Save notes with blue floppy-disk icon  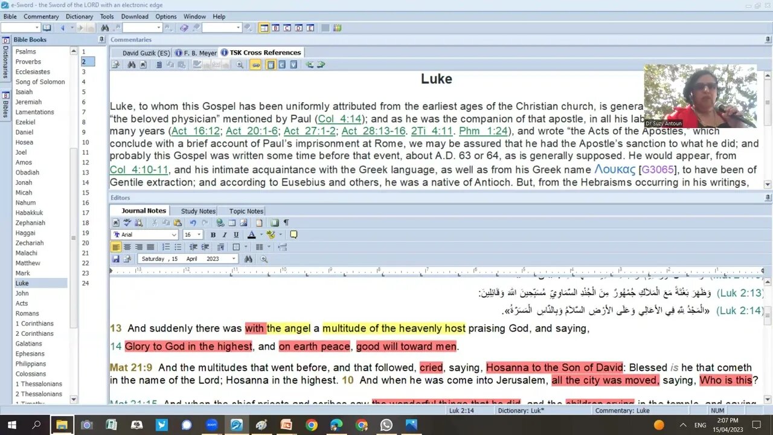click(116, 259)
